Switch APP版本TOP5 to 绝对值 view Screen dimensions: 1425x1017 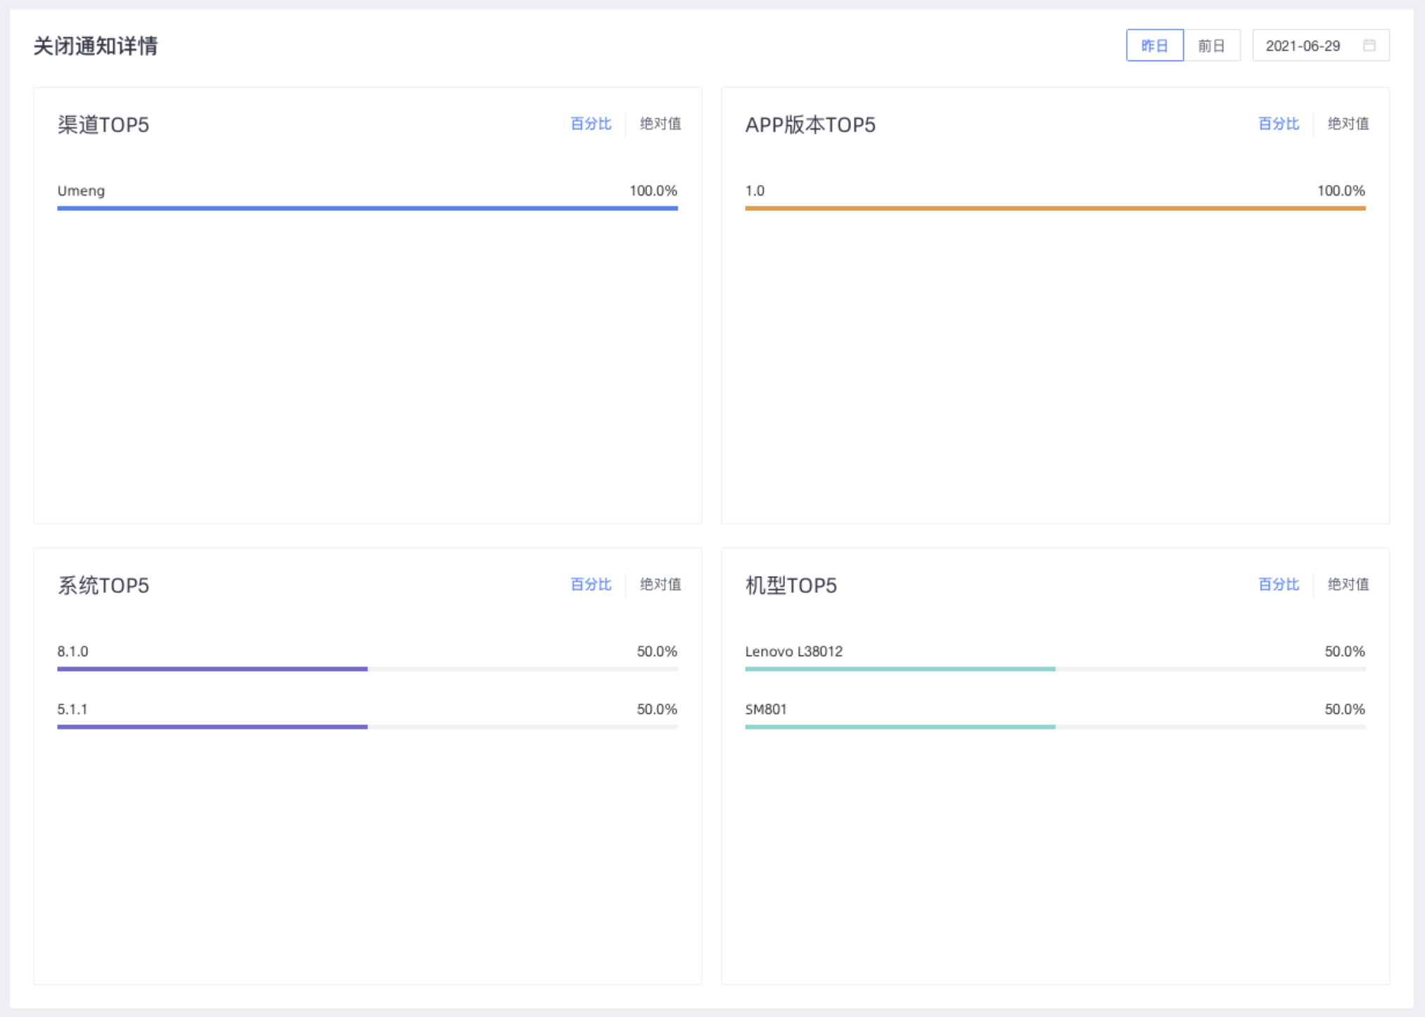coord(1348,124)
